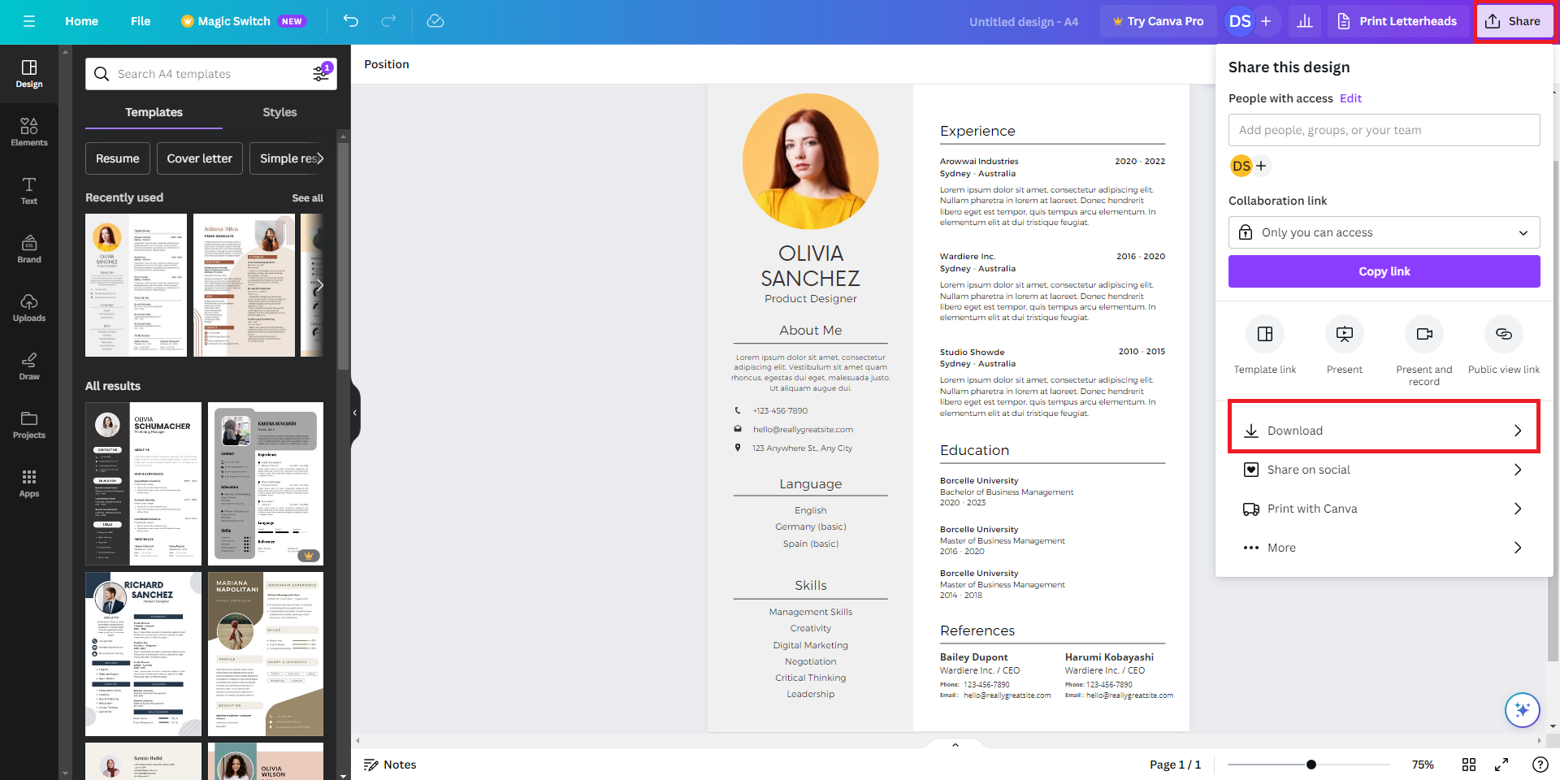Open zoom percentage 75% menu
1560x780 pixels.
click(x=1423, y=765)
